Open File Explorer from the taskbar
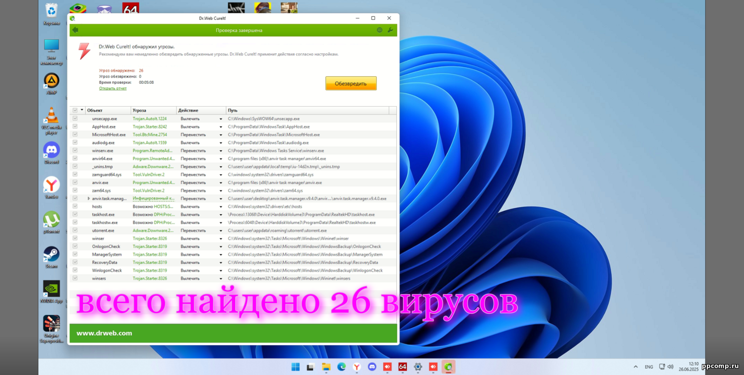This screenshot has width=744, height=375. (326, 367)
